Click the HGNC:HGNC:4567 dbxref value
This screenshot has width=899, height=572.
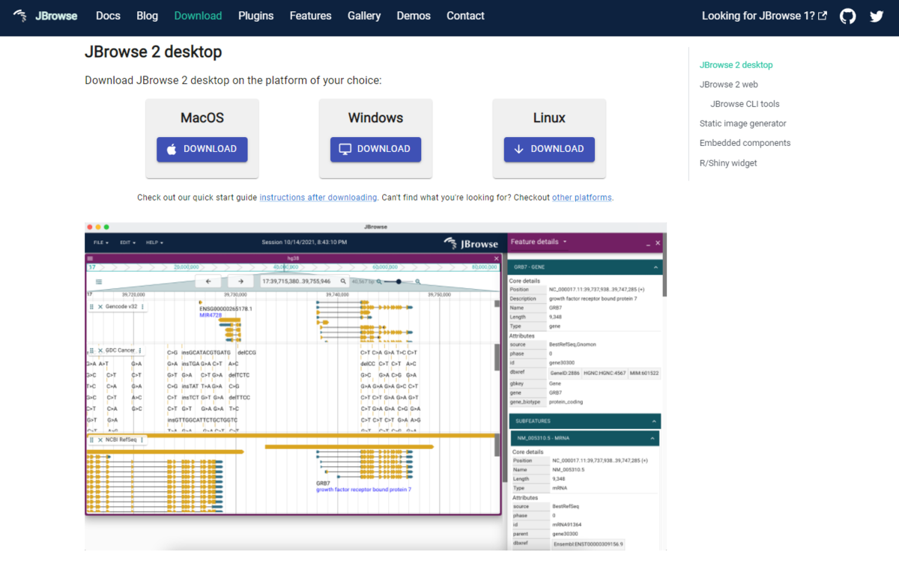[603, 373]
